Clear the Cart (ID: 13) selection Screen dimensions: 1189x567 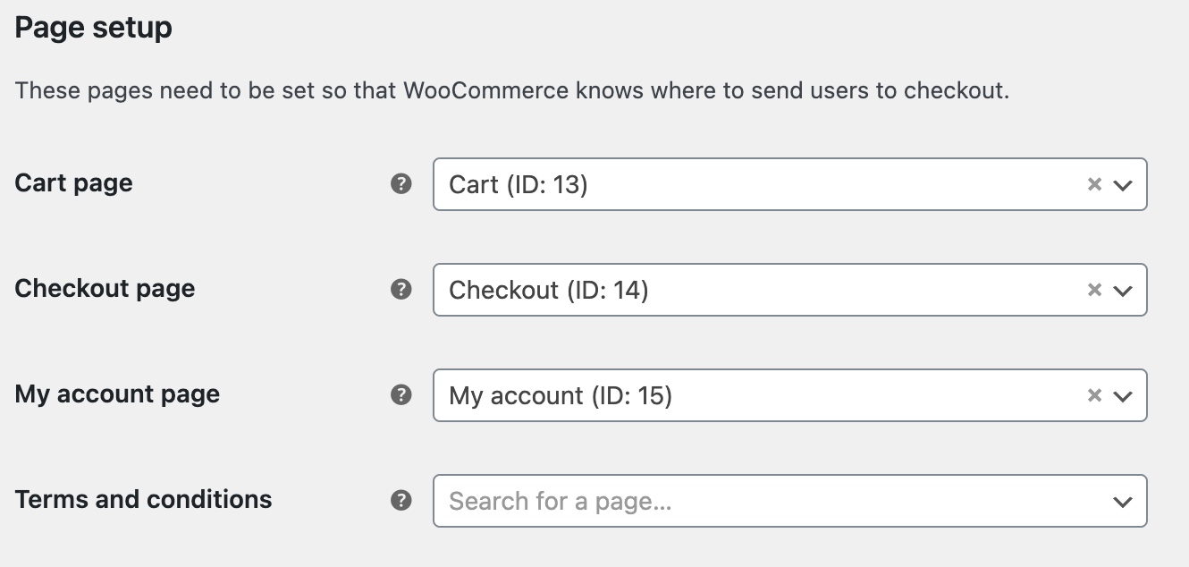coord(1094,184)
